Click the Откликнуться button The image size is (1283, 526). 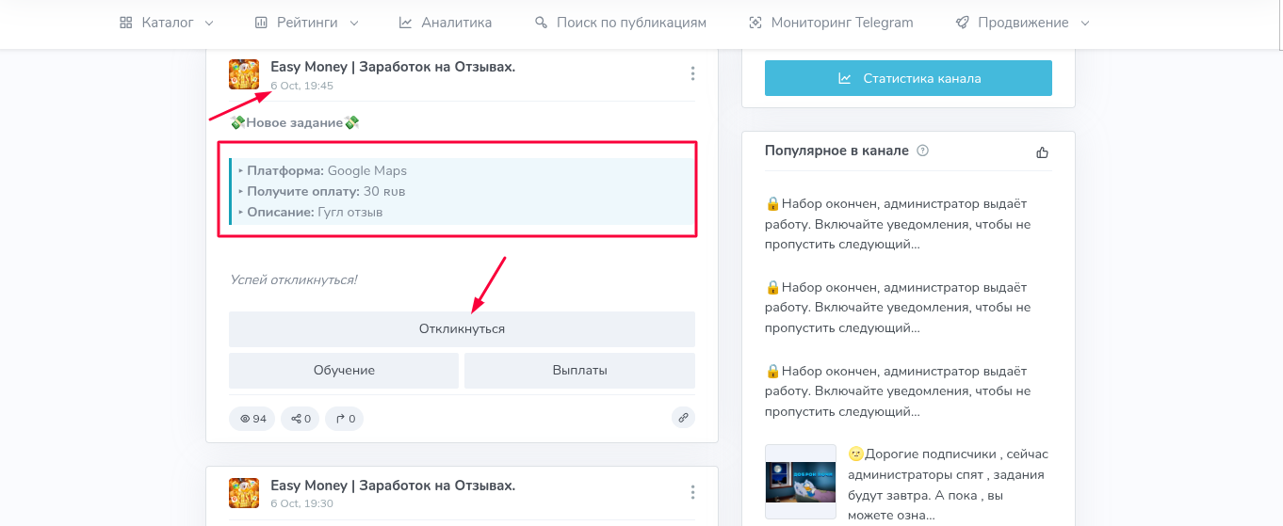tap(462, 329)
